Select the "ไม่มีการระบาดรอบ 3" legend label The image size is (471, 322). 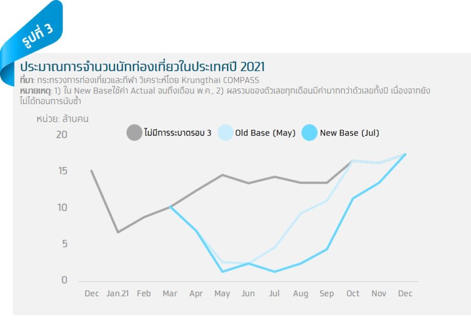point(178,133)
